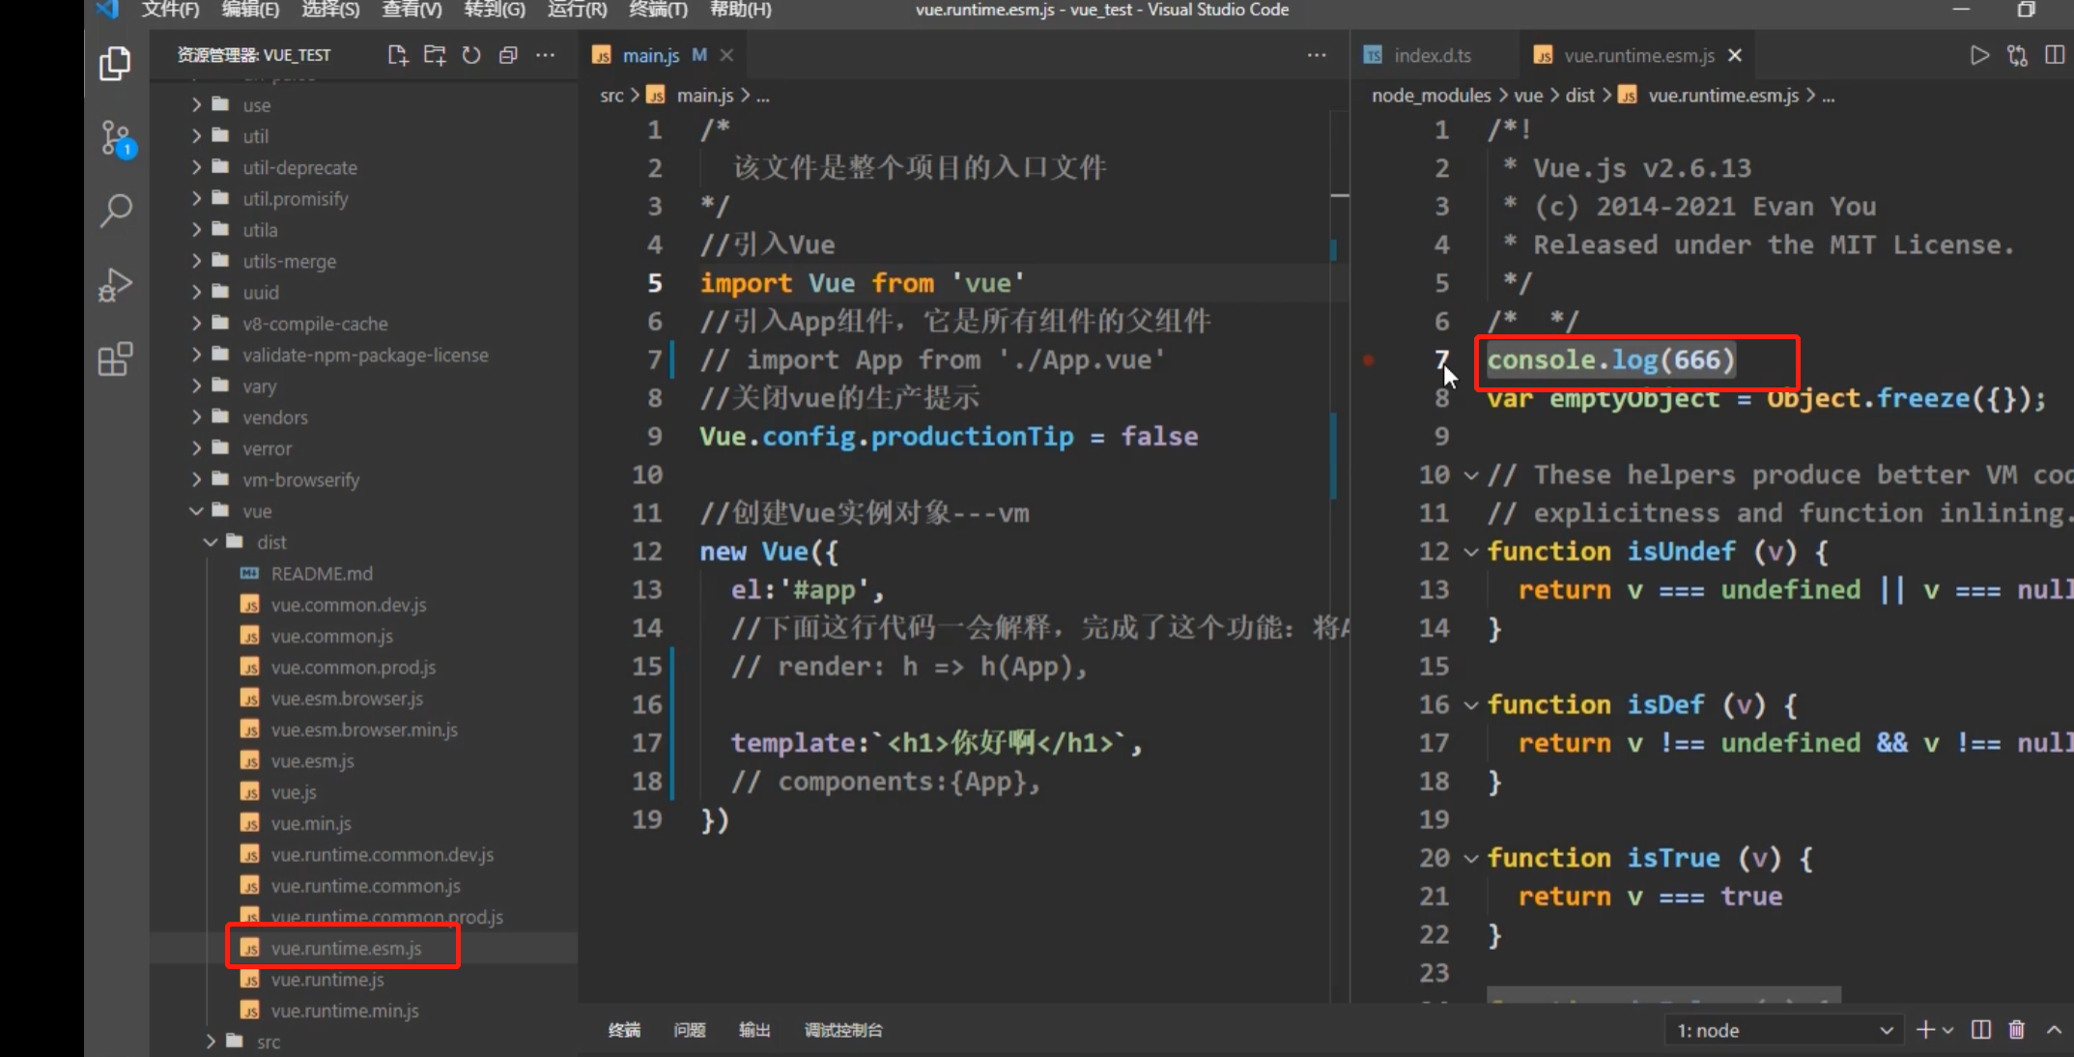The height and width of the screenshot is (1057, 2074).
Task: Toggle breakpoint on line 7
Action: pyautogui.click(x=1369, y=360)
